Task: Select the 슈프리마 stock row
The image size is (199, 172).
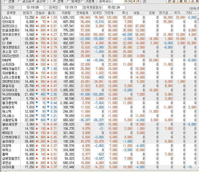Action: 99,64
